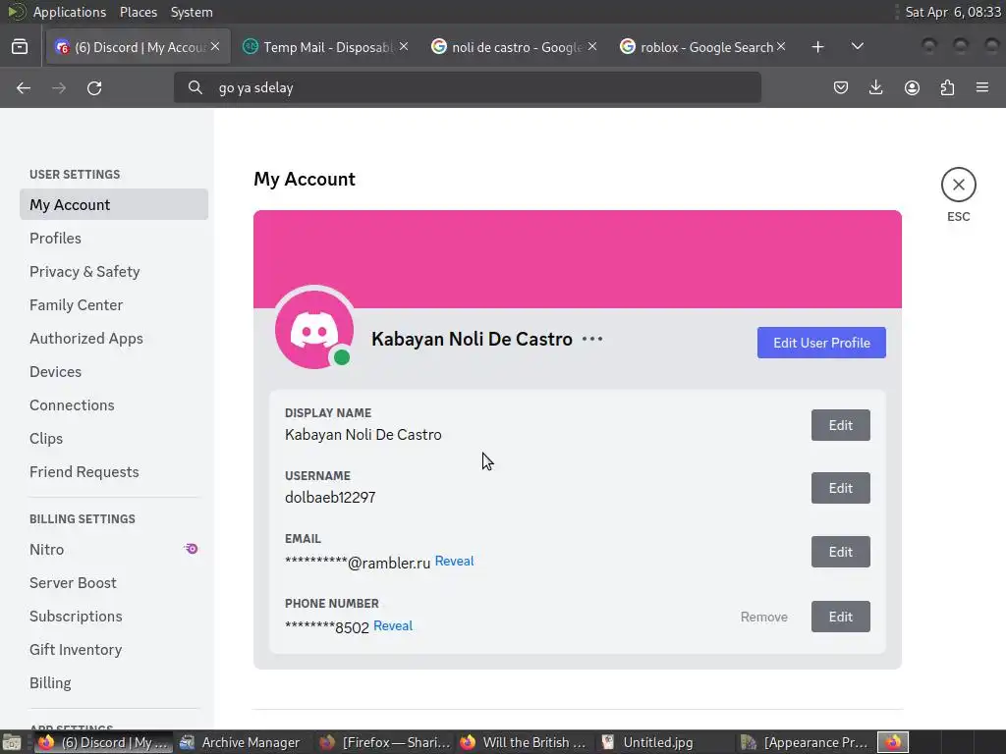Click the Edit User Profile button
The height and width of the screenshot is (754, 1006).
click(821, 343)
